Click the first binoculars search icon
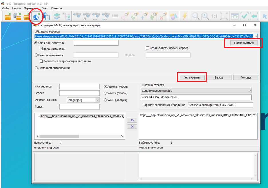Image resolution: width=268 pixels, height=188 pixels. [77, 16]
